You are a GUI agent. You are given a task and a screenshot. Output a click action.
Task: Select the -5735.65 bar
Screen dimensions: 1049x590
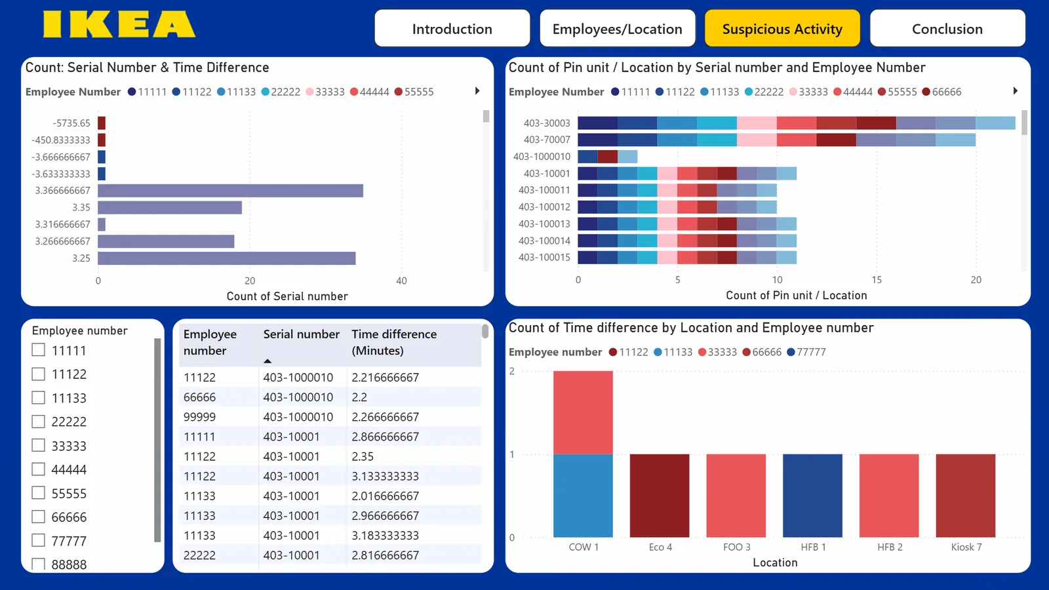102,123
